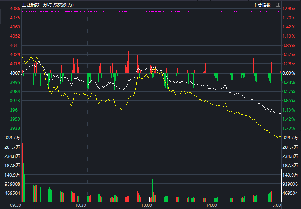Select the 4007 baseline price on left axis
The image size is (301, 209).
15,73
